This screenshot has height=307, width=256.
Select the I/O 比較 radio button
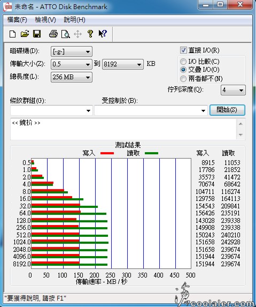pyautogui.click(x=183, y=62)
